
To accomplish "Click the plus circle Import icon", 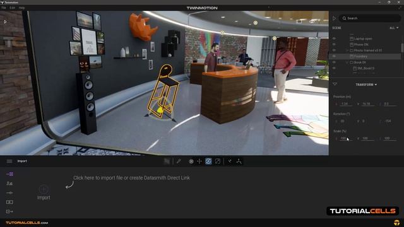I will (x=44, y=189).
